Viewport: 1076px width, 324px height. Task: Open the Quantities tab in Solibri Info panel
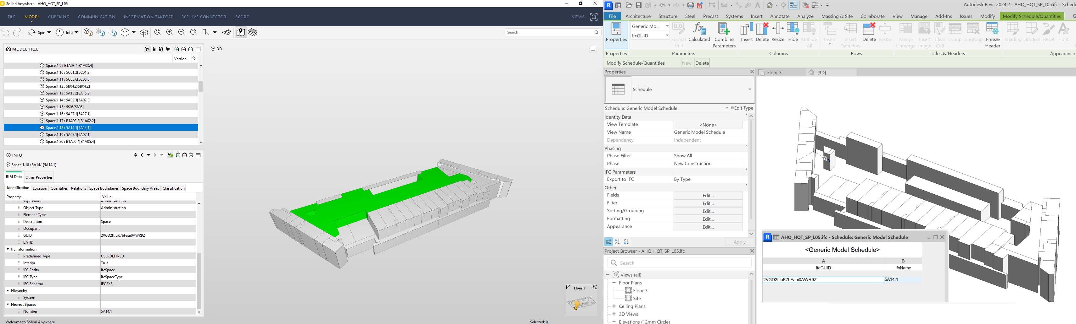59,188
